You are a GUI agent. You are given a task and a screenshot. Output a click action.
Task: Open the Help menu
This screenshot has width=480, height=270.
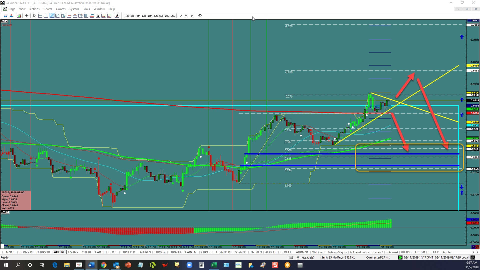click(x=112, y=9)
